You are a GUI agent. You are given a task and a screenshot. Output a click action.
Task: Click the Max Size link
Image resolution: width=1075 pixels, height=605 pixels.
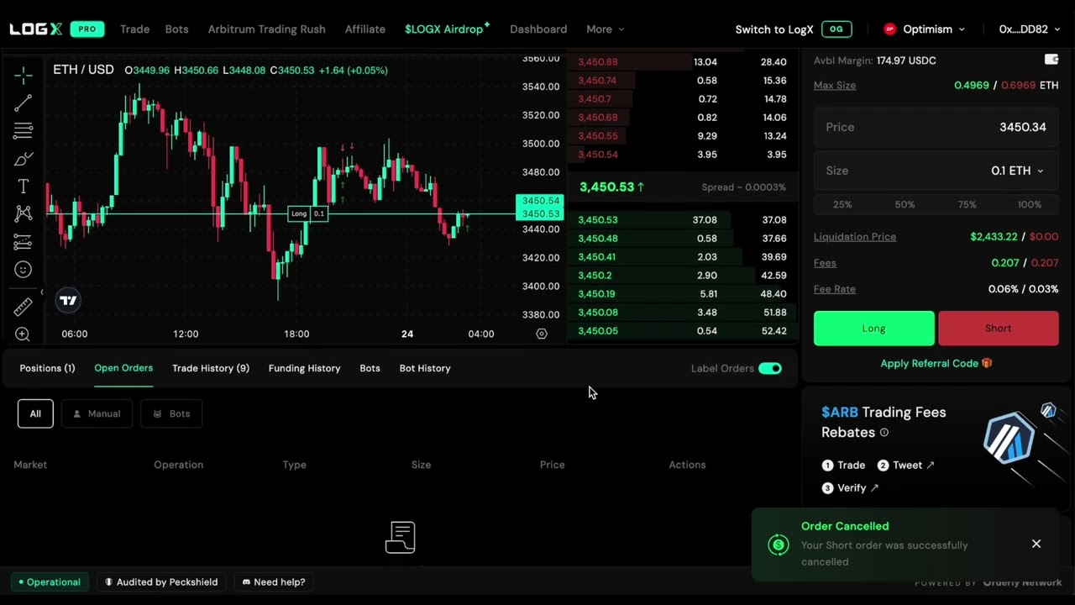[835, 86]
